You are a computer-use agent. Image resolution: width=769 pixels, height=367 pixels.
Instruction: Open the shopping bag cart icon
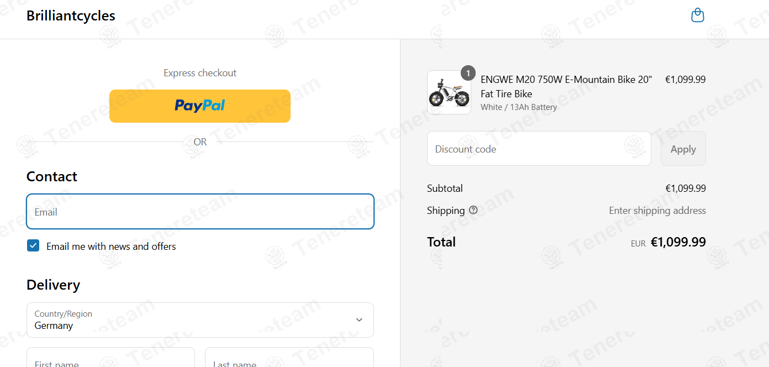(x=698, y=15)
